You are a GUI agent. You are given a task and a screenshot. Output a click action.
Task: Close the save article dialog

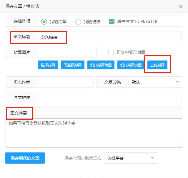tap(181, 6)
